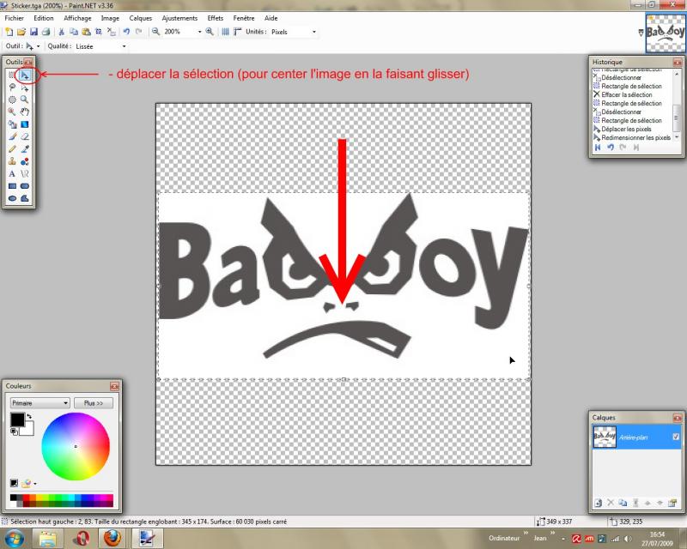This screenshot has width=687, height=549.
Task: Click the Plus >> button in Couleurs
Action: point(94,403)
